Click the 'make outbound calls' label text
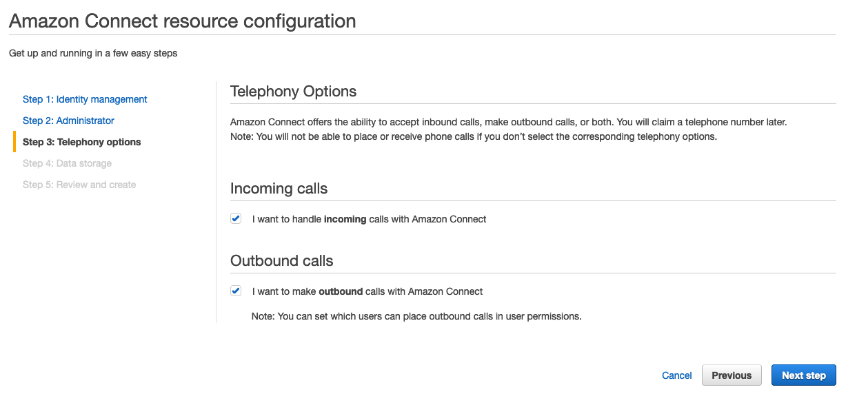The width and height of the screenshot is (857, 405). [367, 291]
